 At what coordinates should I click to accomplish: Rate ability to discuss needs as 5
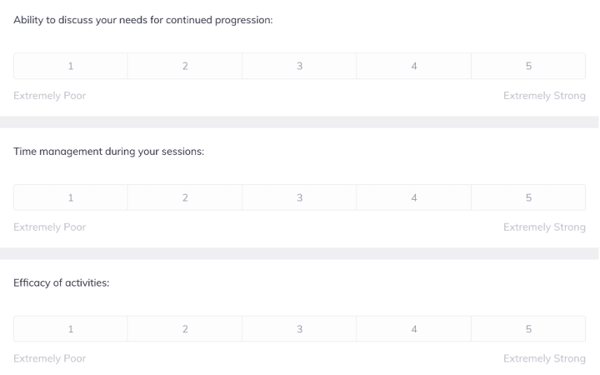528,66
